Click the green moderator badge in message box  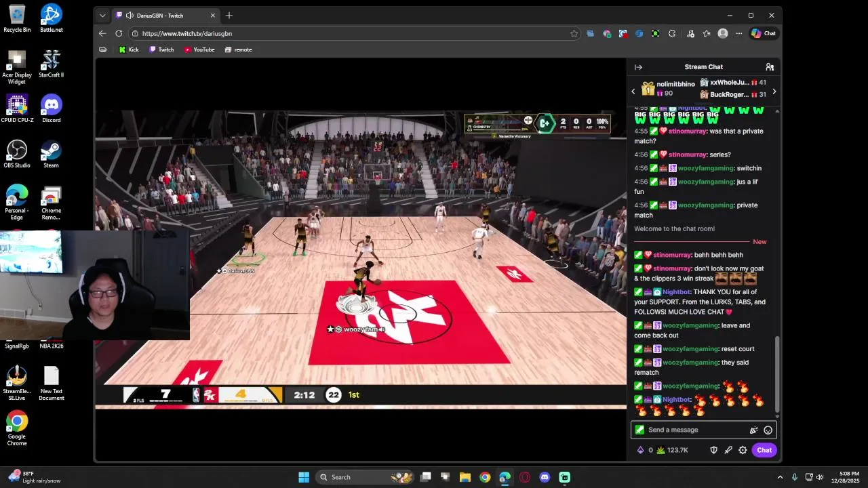pyautogui.click(x=639, y=430)
